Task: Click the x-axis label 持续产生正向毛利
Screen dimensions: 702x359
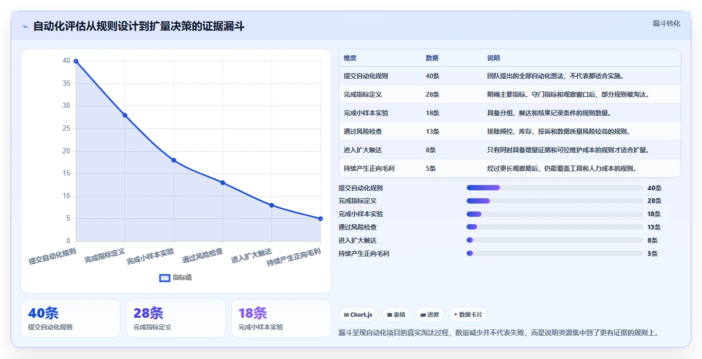Action: 294,257
